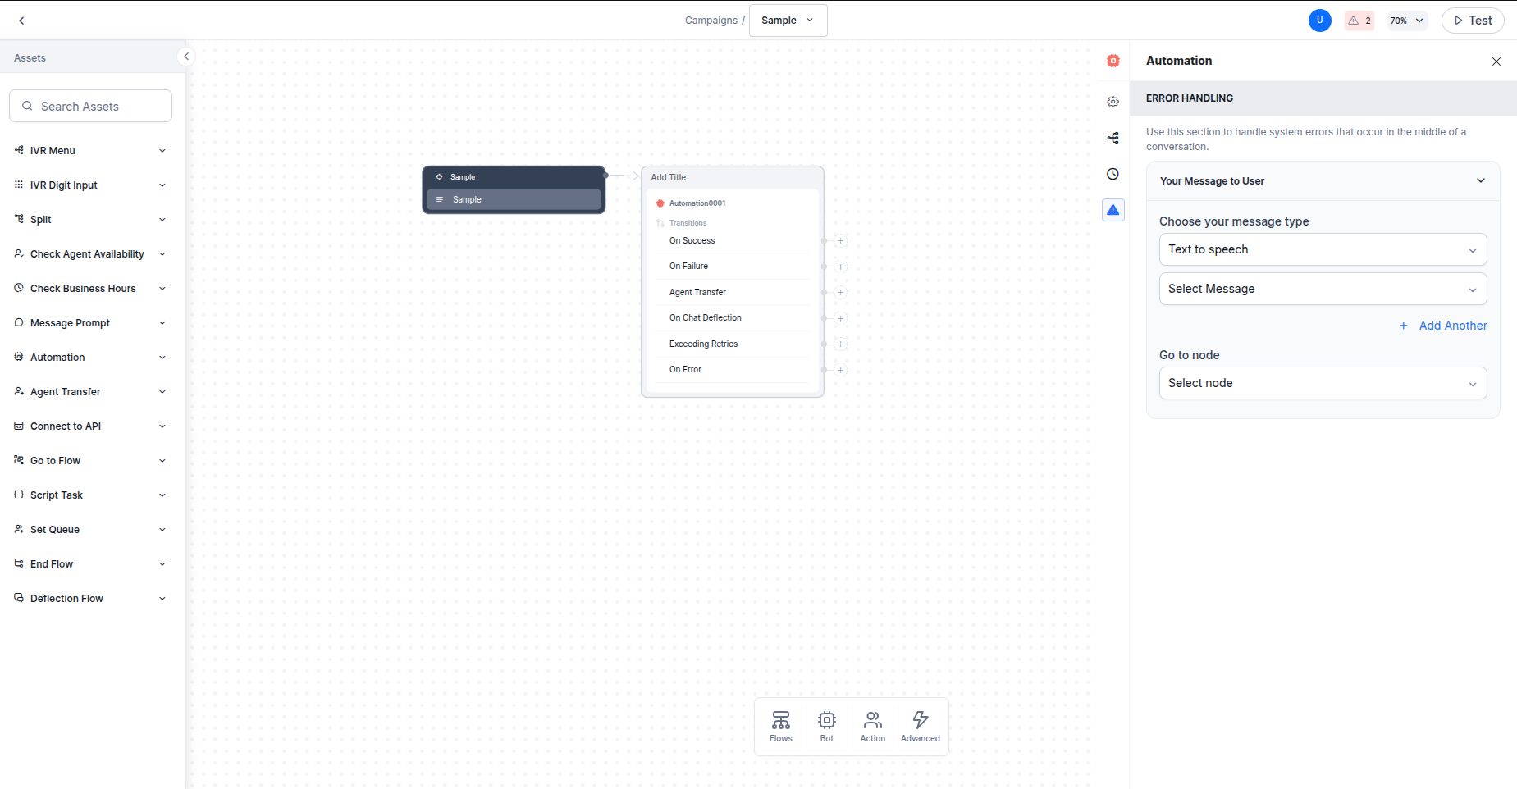Add a transition from On Success plus

840,241
